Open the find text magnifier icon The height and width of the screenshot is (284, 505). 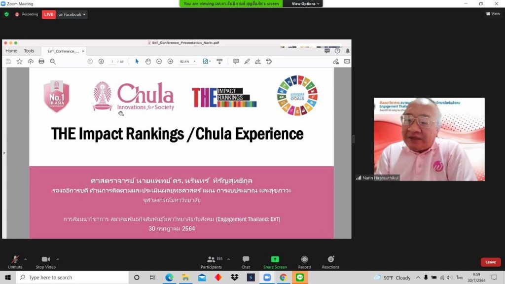click(53, 62)
